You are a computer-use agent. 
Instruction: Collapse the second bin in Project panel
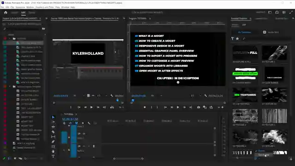point(10,87)
